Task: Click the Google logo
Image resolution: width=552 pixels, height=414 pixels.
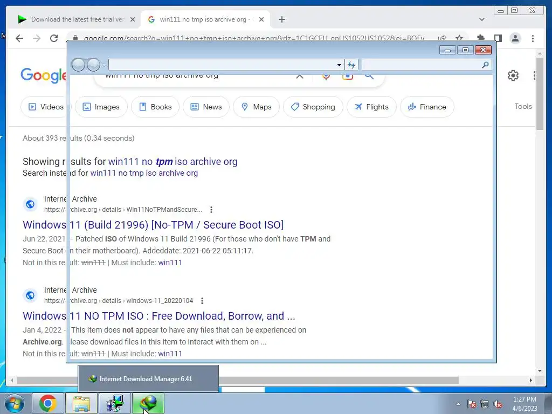Action: 43,75
